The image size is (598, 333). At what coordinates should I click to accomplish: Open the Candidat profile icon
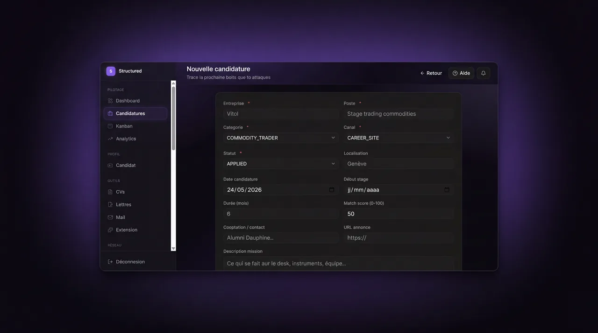[x=110, y=165]
